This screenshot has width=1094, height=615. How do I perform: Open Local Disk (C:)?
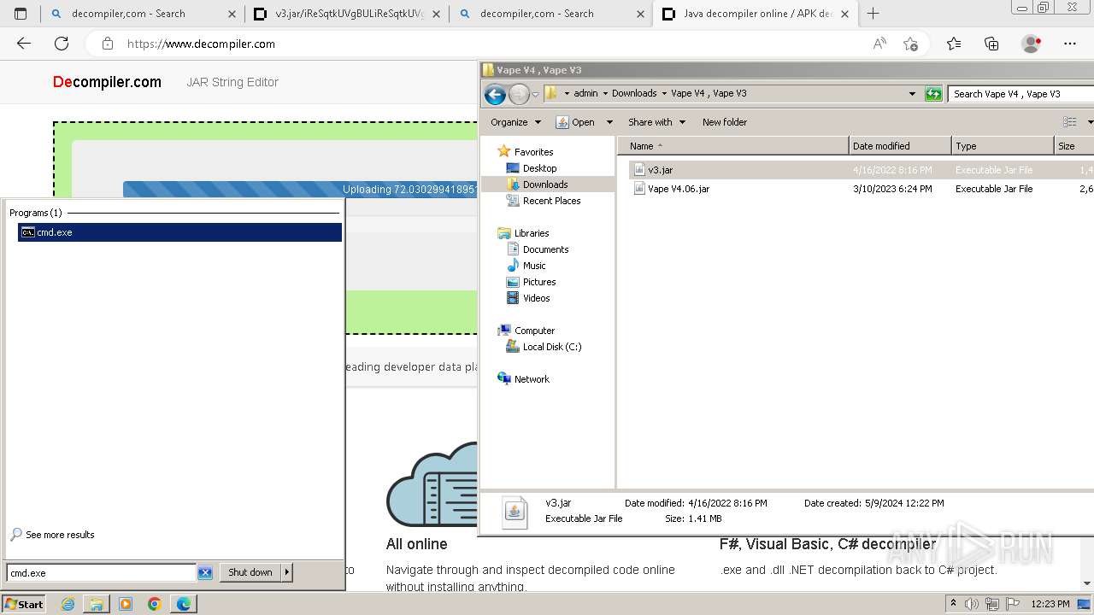551,347
